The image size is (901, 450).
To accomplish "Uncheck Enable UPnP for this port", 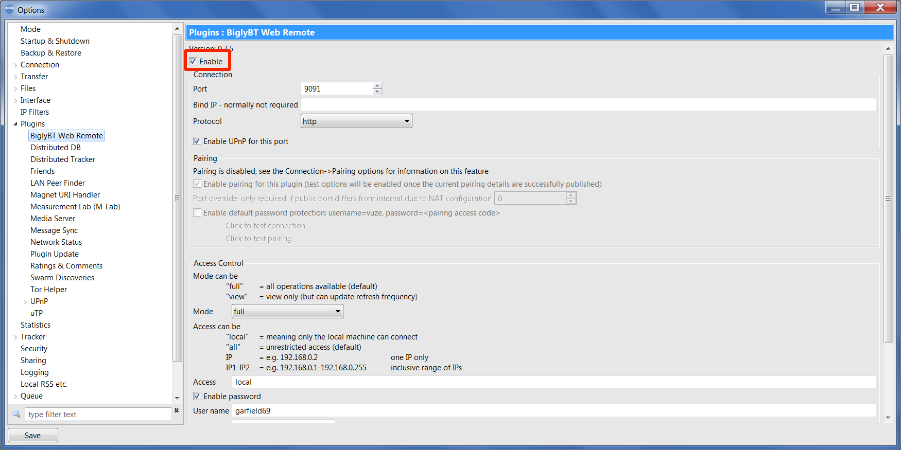I will [197, 141].
